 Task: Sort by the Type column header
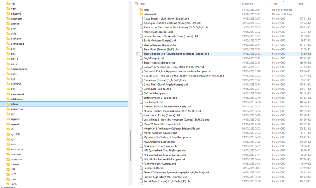coord(275,3)
